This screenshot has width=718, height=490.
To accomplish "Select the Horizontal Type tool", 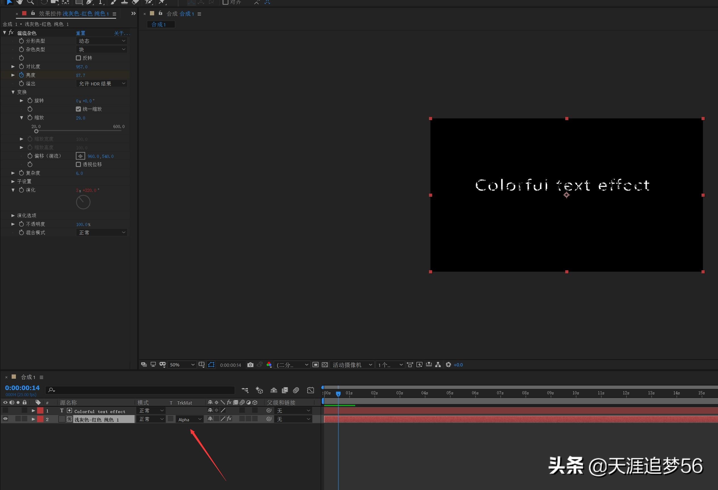I will click(x=101, y=2).
